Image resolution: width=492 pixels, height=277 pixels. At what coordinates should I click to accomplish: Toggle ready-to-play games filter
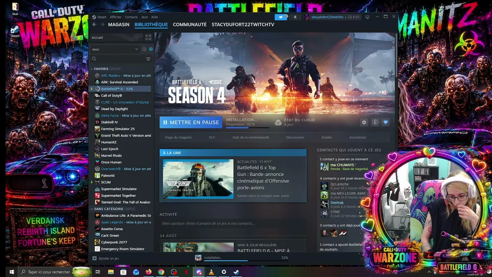click(151, 49)
